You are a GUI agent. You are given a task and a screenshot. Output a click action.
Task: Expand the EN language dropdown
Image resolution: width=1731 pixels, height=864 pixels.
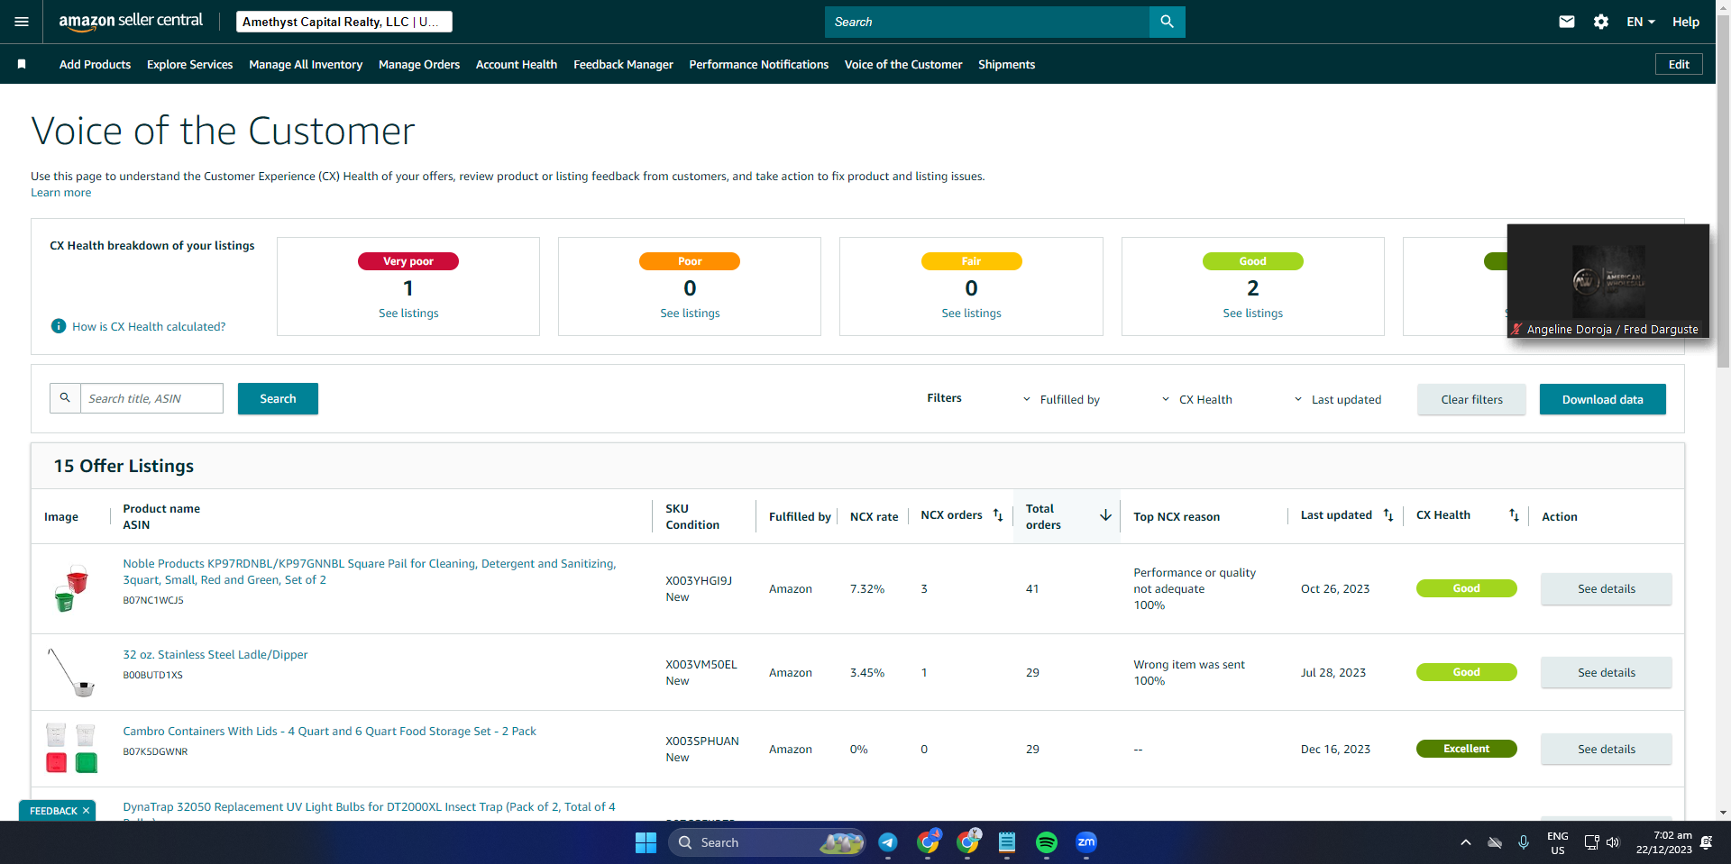(x=1641, y=22)
